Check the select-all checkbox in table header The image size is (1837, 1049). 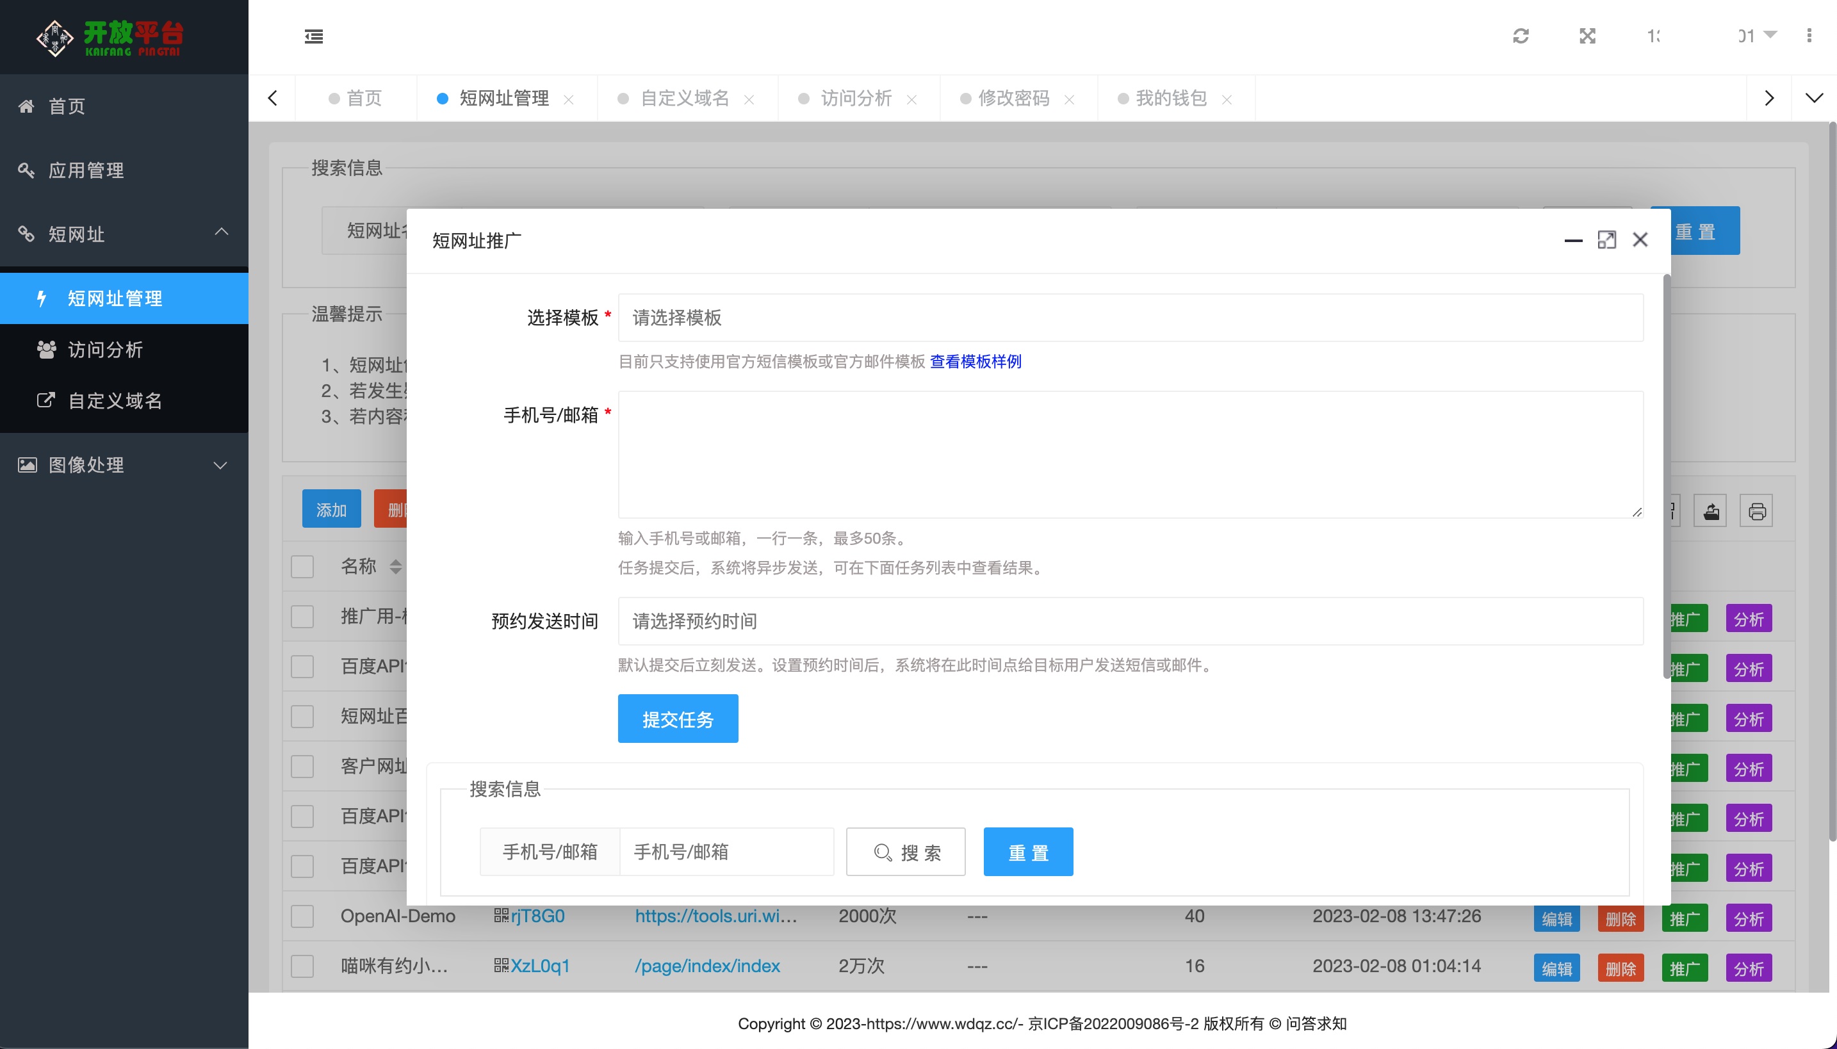[x=302, y=566]
